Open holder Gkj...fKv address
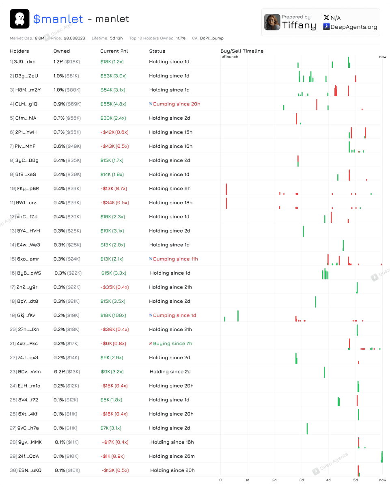Viewport: 390px width, 487px height. pos(26,315)
